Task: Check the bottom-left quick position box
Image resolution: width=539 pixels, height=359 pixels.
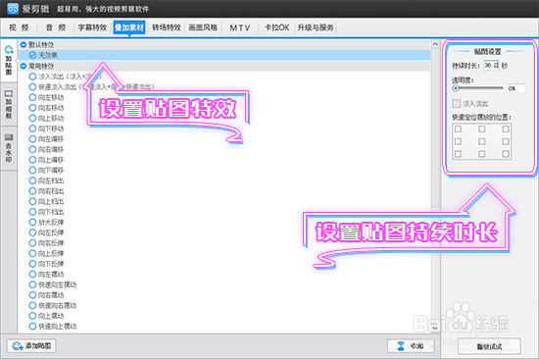Action: 459,154
